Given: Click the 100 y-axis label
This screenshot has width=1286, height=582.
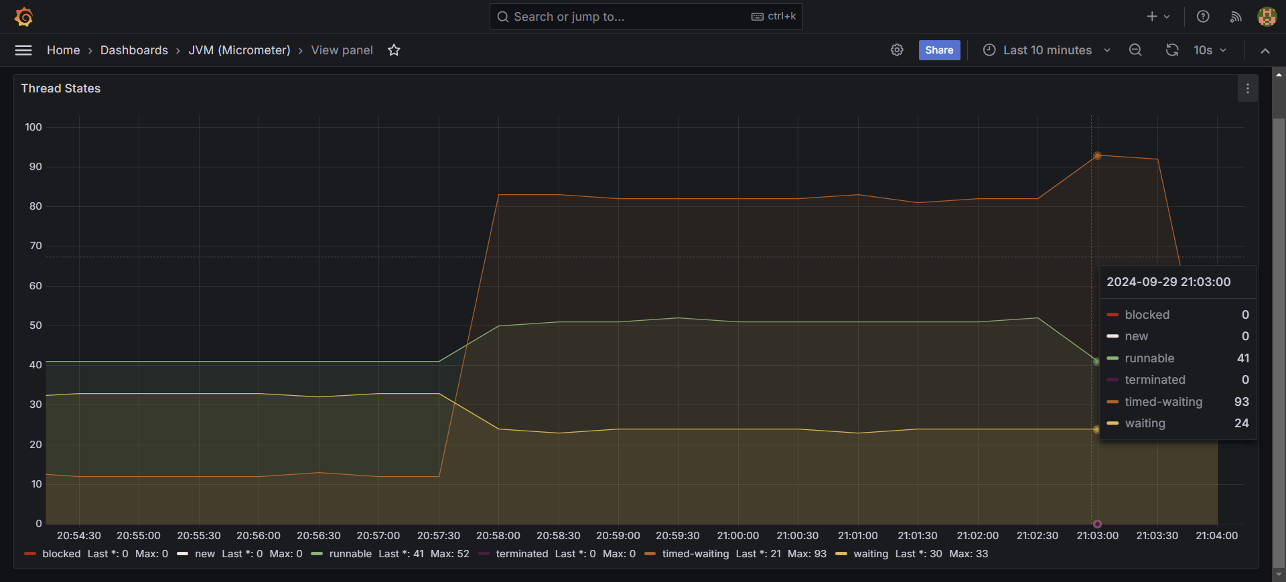Looking at the screenshot, I should click(x=33, y=127).
